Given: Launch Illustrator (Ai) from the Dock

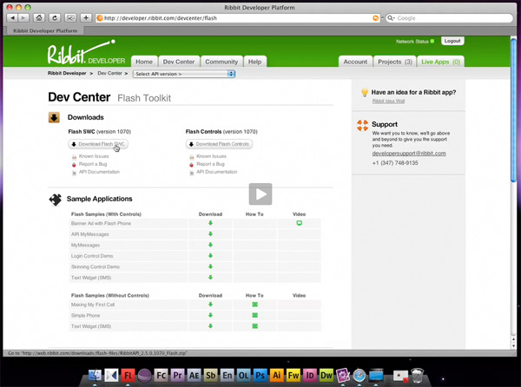Looking at the screenshot, I should click(276, 376).
